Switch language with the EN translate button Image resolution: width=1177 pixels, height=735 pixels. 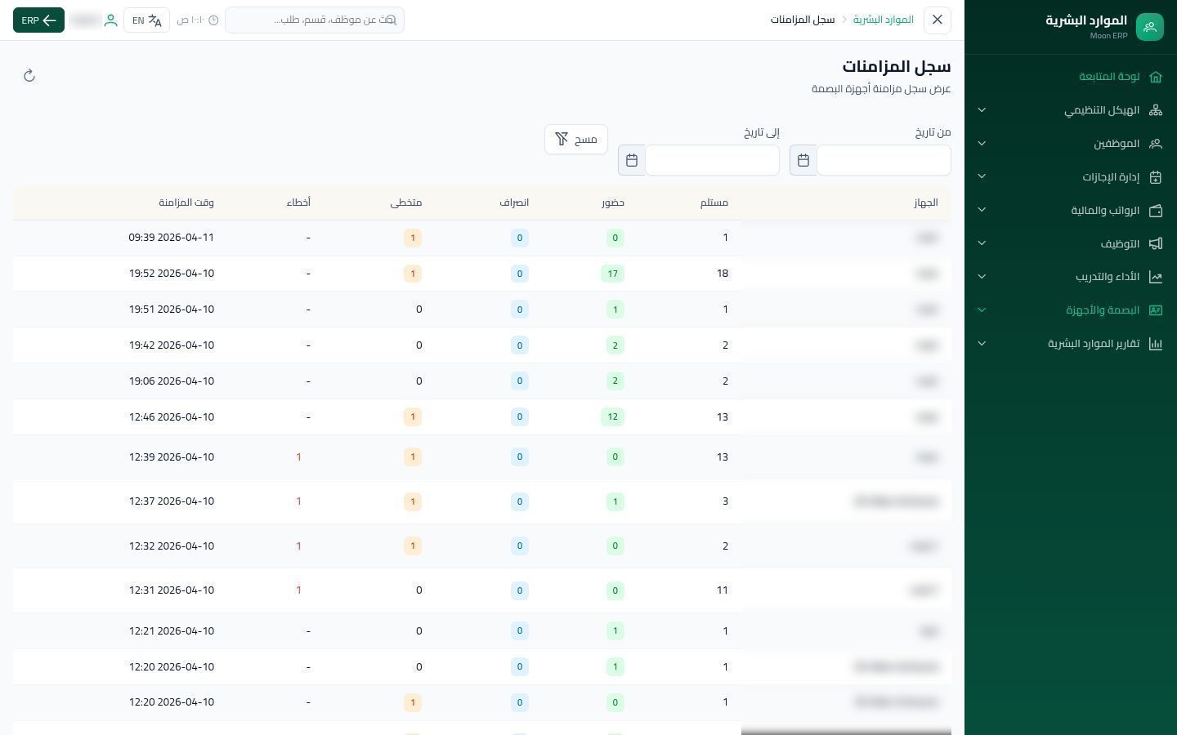pyautogui.click(x=147, y=20)
